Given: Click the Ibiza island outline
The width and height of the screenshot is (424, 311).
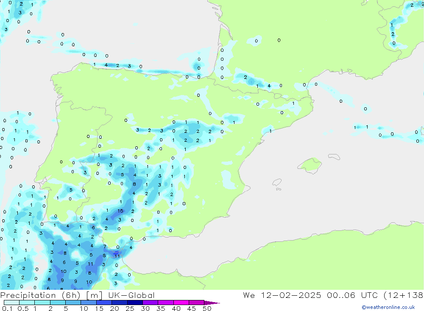Looking at the screenshot, I should pos(277,182).
